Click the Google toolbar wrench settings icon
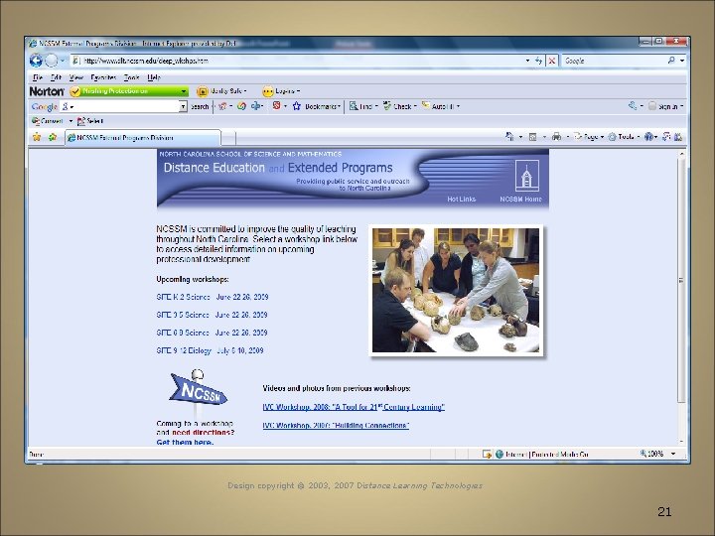The image size is (715, 536). click(633, 106)
